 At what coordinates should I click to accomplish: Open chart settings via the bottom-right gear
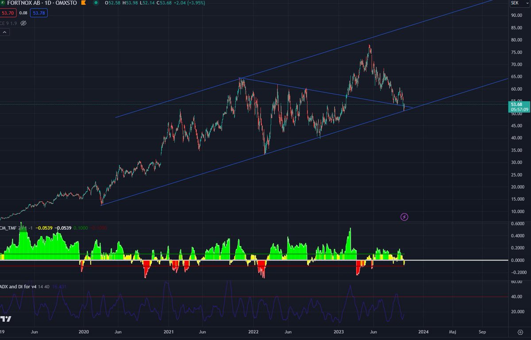tap(520, 332)
